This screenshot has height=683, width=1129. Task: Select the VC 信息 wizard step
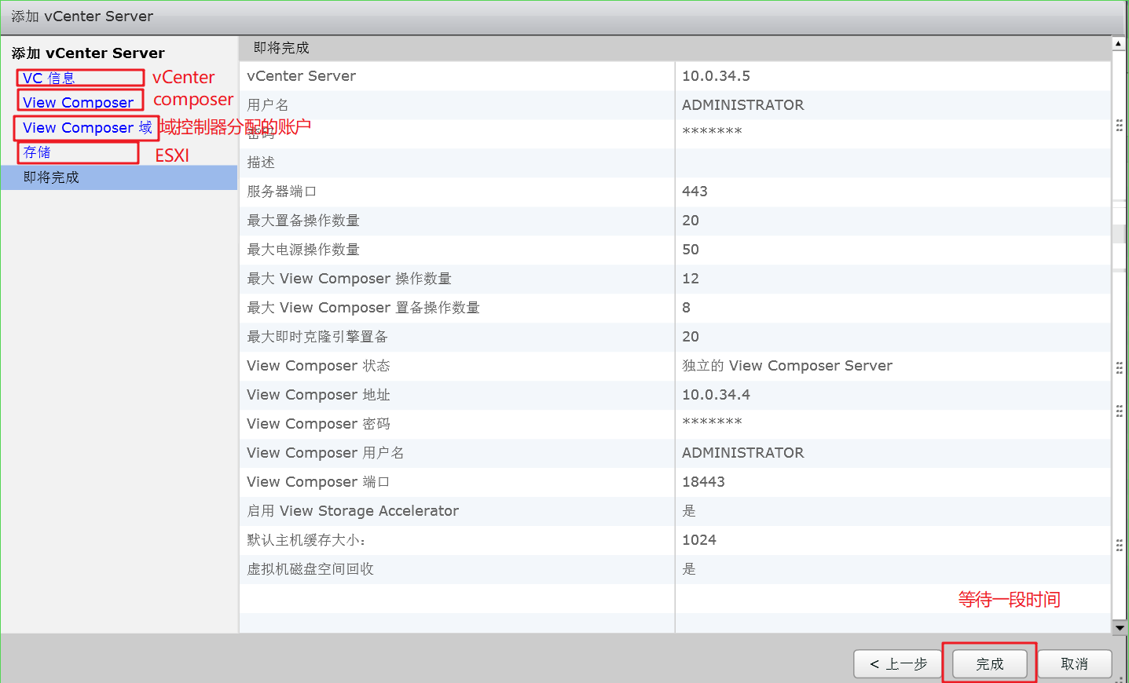pos(79,78)
